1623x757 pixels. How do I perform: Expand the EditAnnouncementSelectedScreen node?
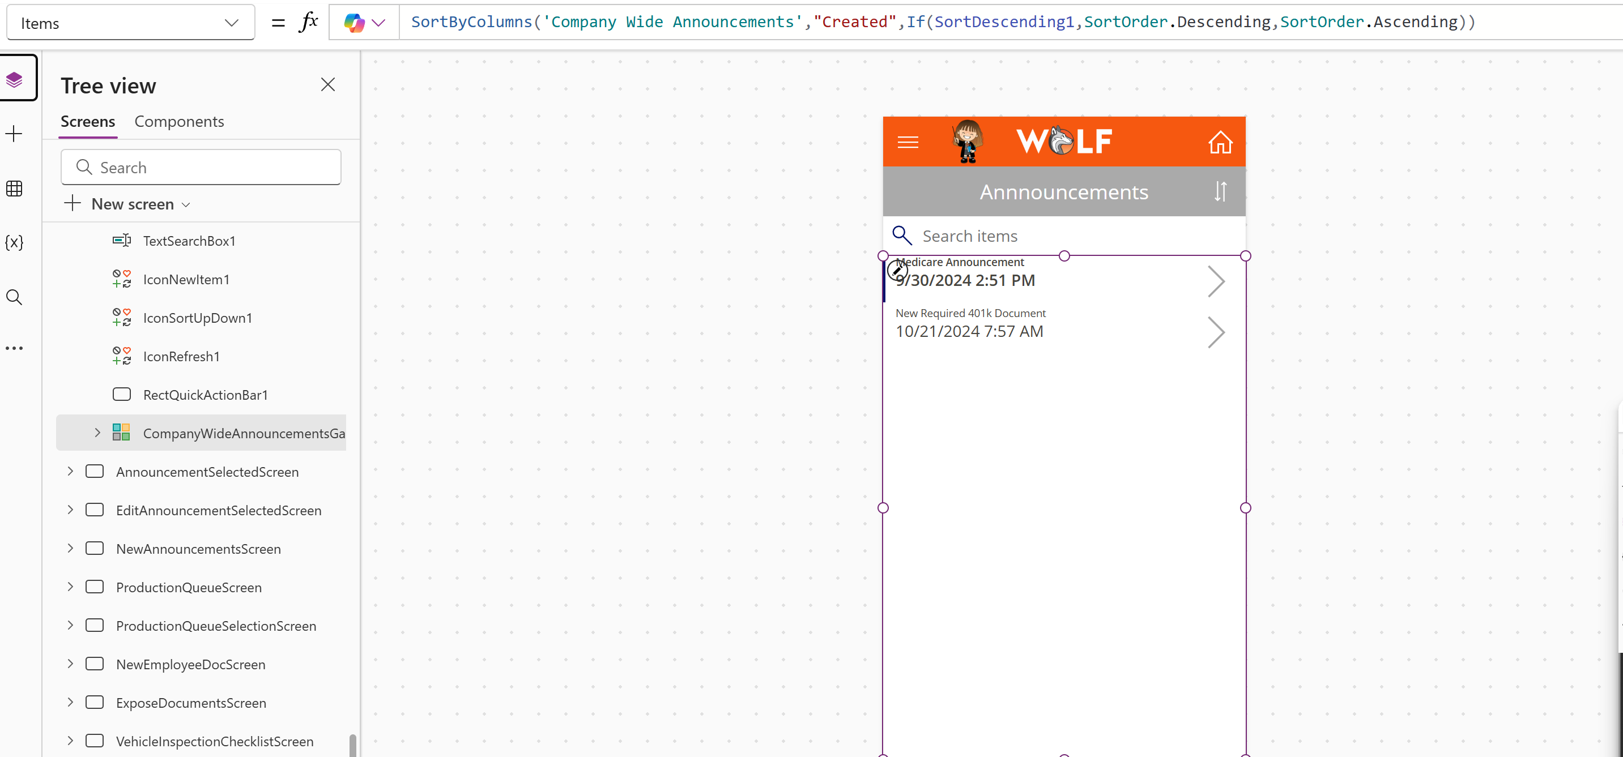tap(71, 510)
